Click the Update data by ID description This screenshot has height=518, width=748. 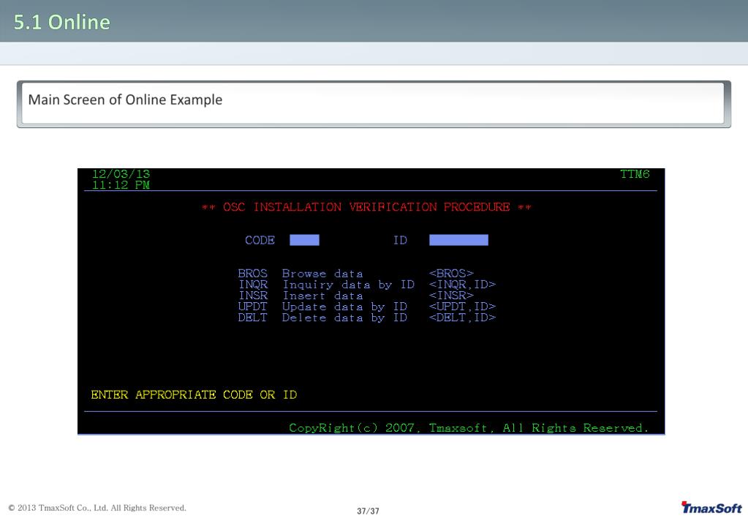344,307
